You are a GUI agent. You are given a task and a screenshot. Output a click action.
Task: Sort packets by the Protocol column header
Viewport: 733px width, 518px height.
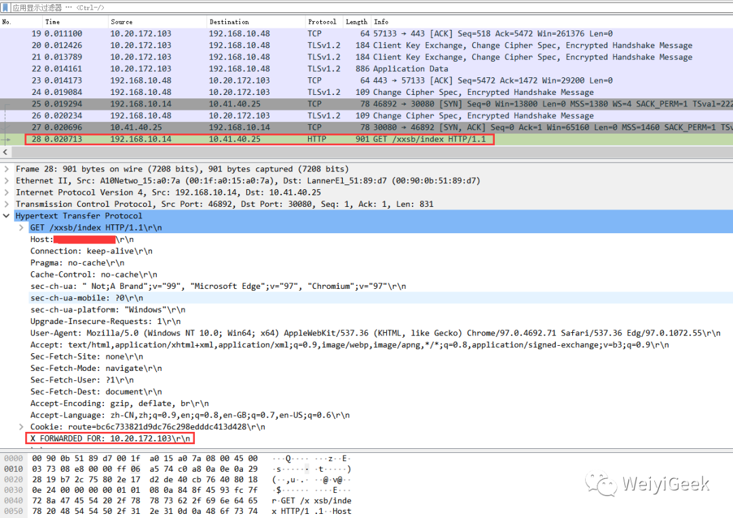tap(324, 22)
